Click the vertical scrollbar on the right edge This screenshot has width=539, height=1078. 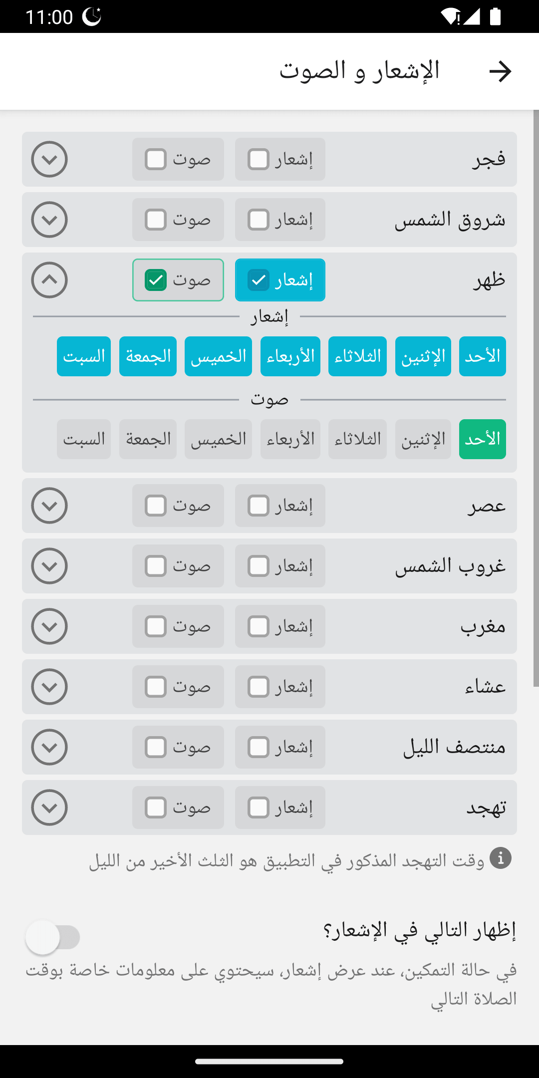click(x=536, y=399)
